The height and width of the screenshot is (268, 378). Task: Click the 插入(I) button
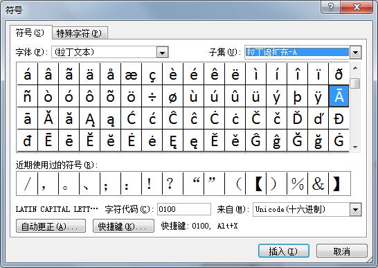point(284,251)
